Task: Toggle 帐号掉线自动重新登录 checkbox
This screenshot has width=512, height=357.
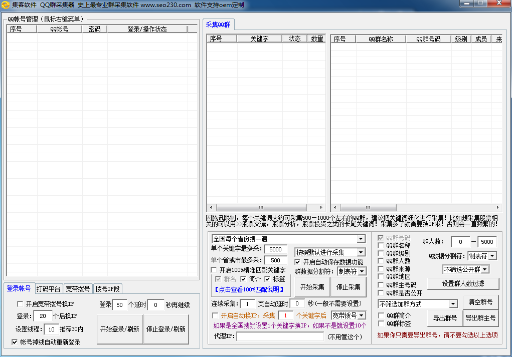Action: (15, 342)
